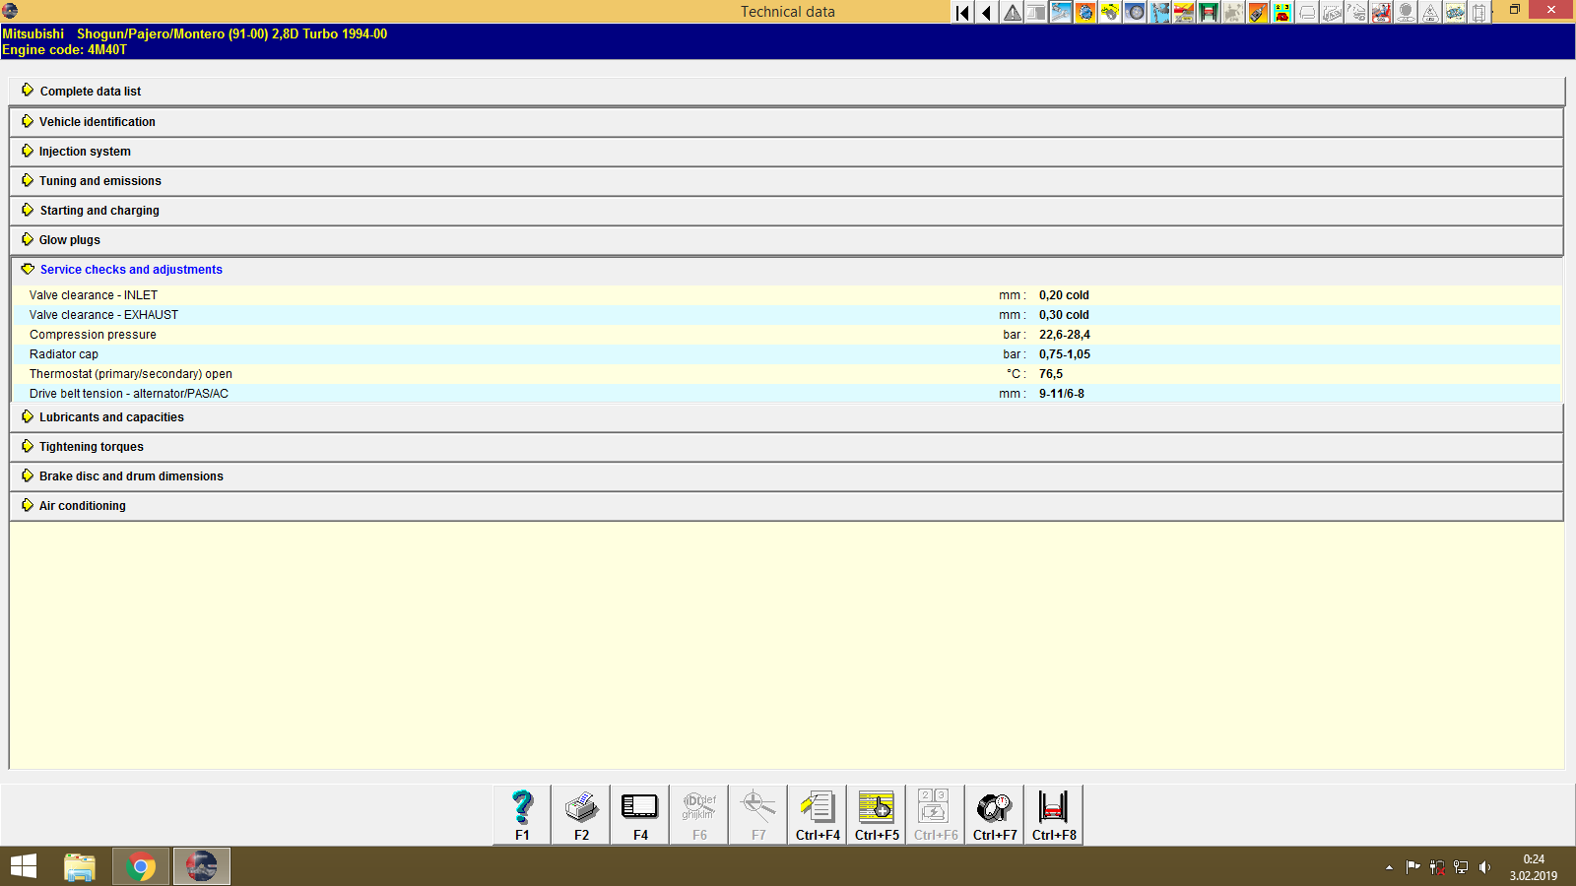Viewport: 1576px width, 886px height.
Task: Click the previous-page arrow icon in the toolbar
Action: [987, 13]
